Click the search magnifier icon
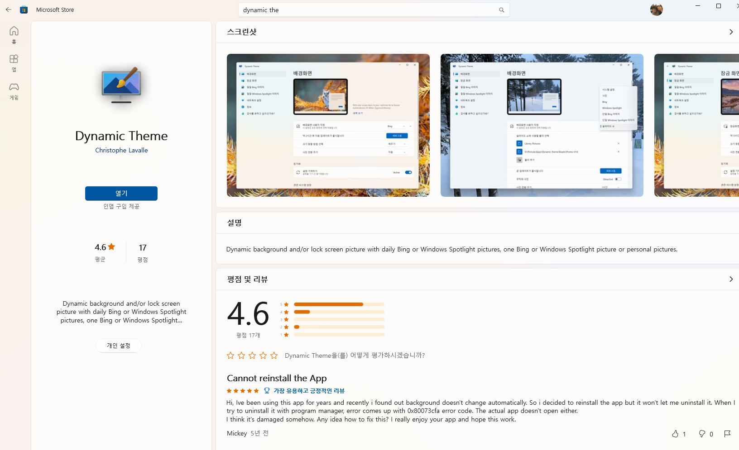The width and height of the screenshot is (739, 450). tap(501, 10)
